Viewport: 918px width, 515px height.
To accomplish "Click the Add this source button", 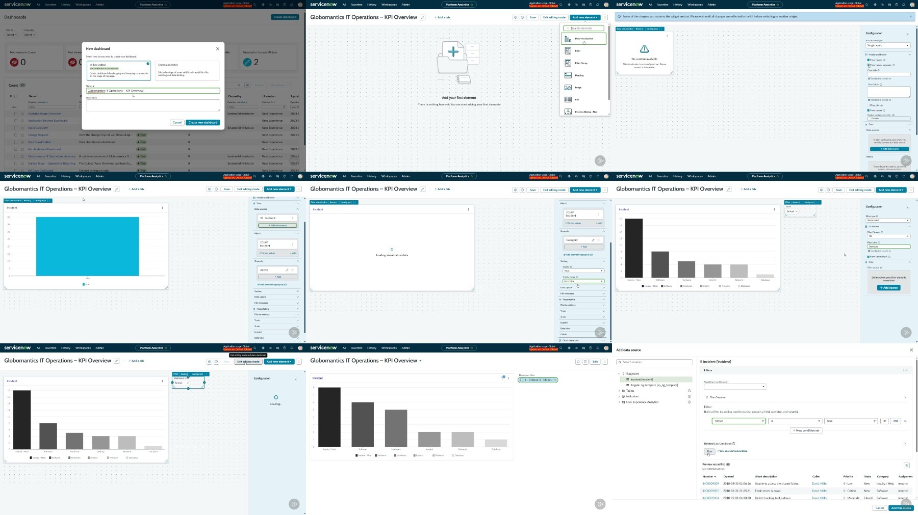I will coord(901,508).
